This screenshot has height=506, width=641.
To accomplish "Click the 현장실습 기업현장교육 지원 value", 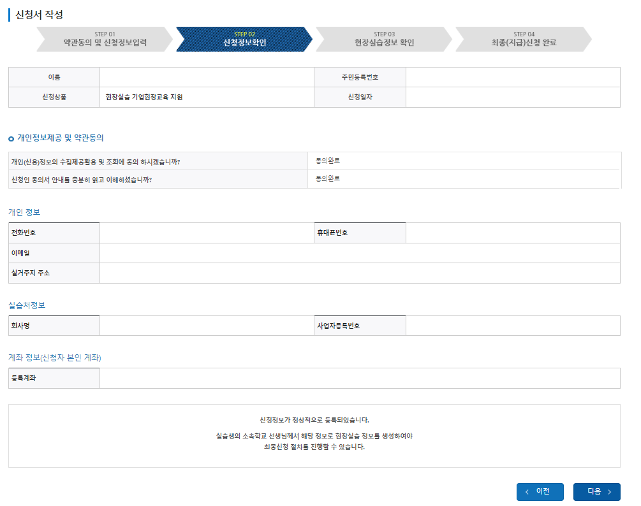I will [x=144, y=98].
